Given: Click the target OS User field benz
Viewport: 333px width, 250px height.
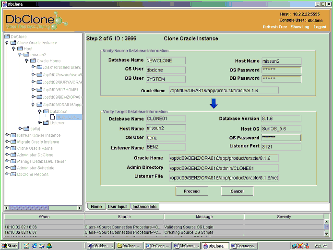Looking at the screenshot, I should (x=166, y=138).
